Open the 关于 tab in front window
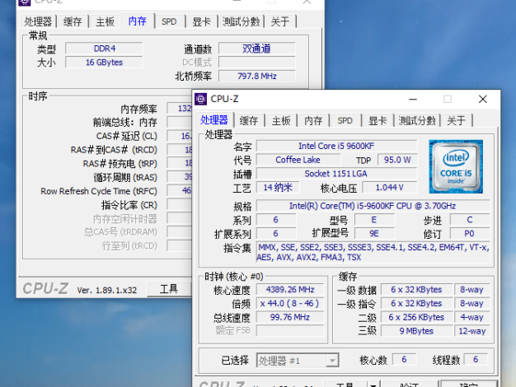 456,121
